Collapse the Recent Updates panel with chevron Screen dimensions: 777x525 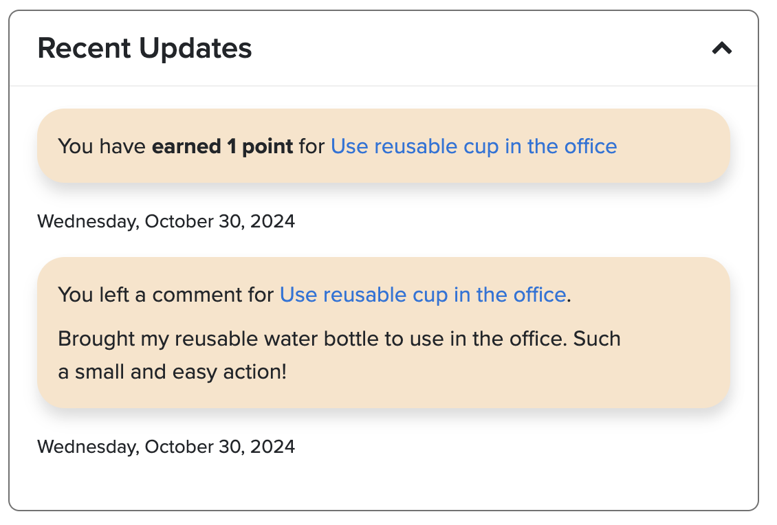[x=721, y=48]
